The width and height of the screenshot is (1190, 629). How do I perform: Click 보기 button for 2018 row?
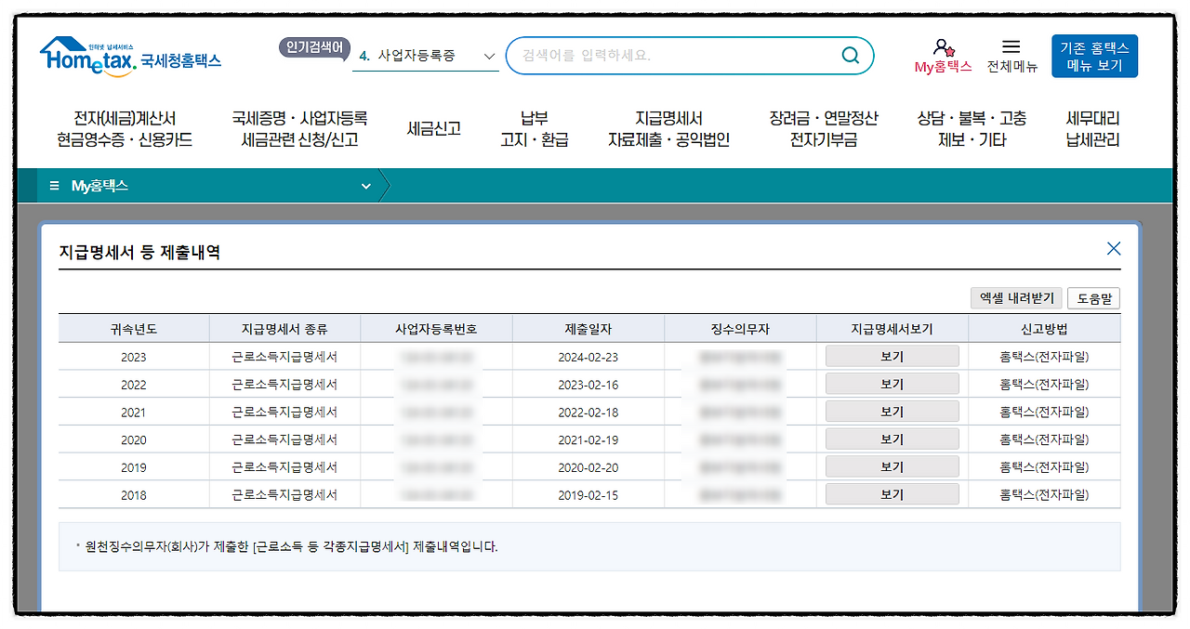(892, 494)
